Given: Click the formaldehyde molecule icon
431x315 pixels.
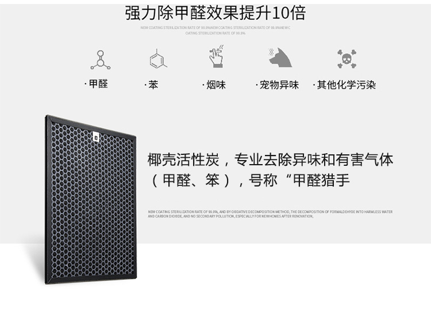Looking at the screenshot, I should click(101, 60).
